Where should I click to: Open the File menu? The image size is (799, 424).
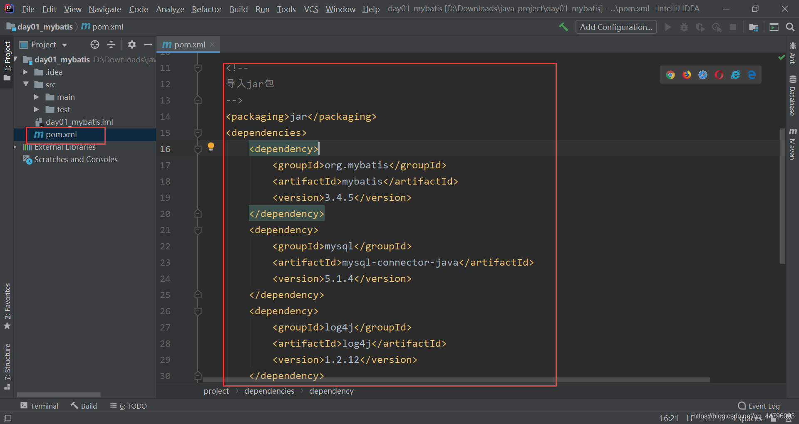coord(28,9)
